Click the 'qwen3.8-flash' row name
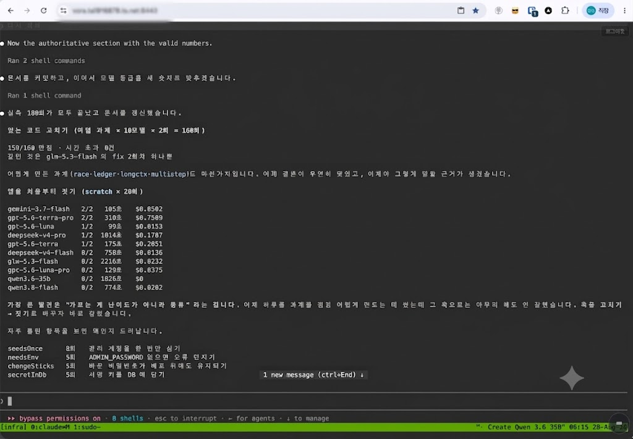Screen dimensions: 633x439 click(33, 288)
